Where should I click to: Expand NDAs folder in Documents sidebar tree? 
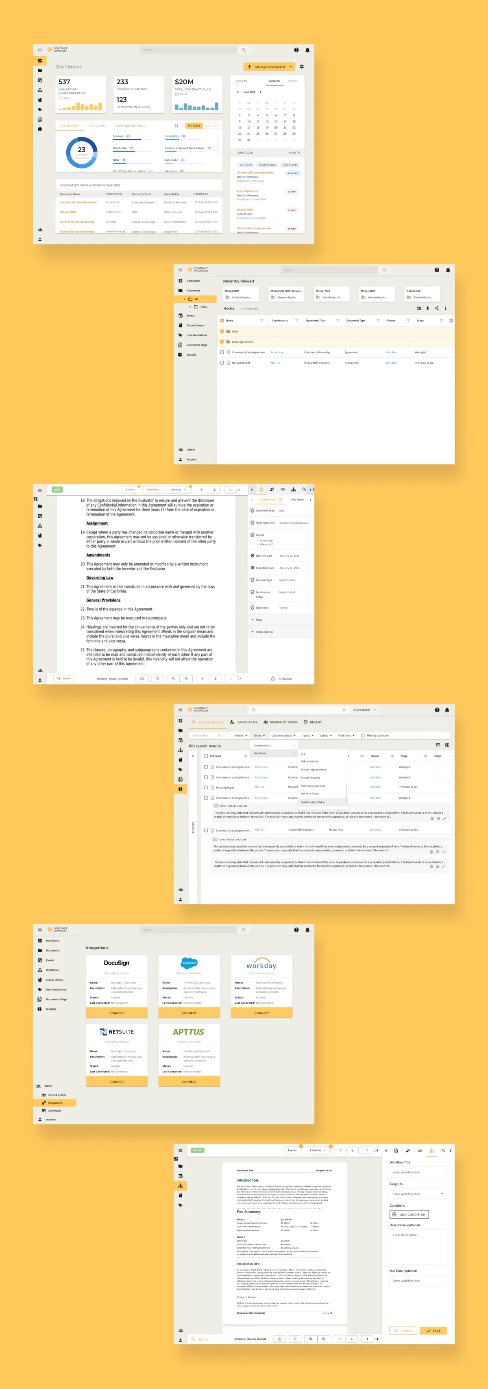190,306
